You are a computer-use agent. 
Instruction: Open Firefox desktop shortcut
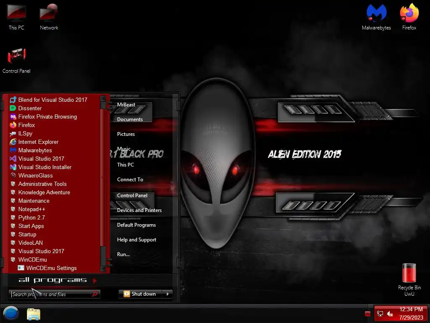tap(409, 17)
